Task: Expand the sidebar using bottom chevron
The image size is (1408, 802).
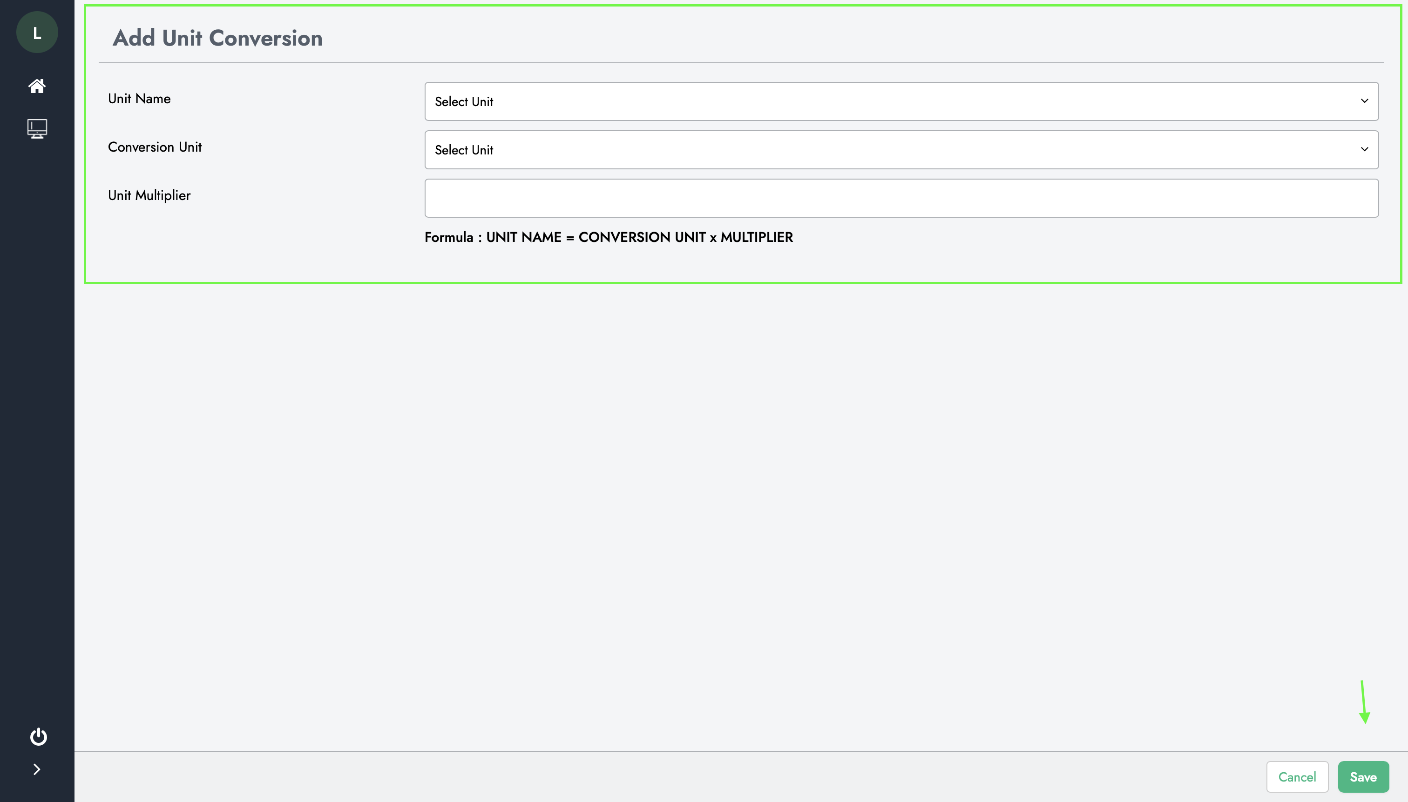Action: [37, 769]
